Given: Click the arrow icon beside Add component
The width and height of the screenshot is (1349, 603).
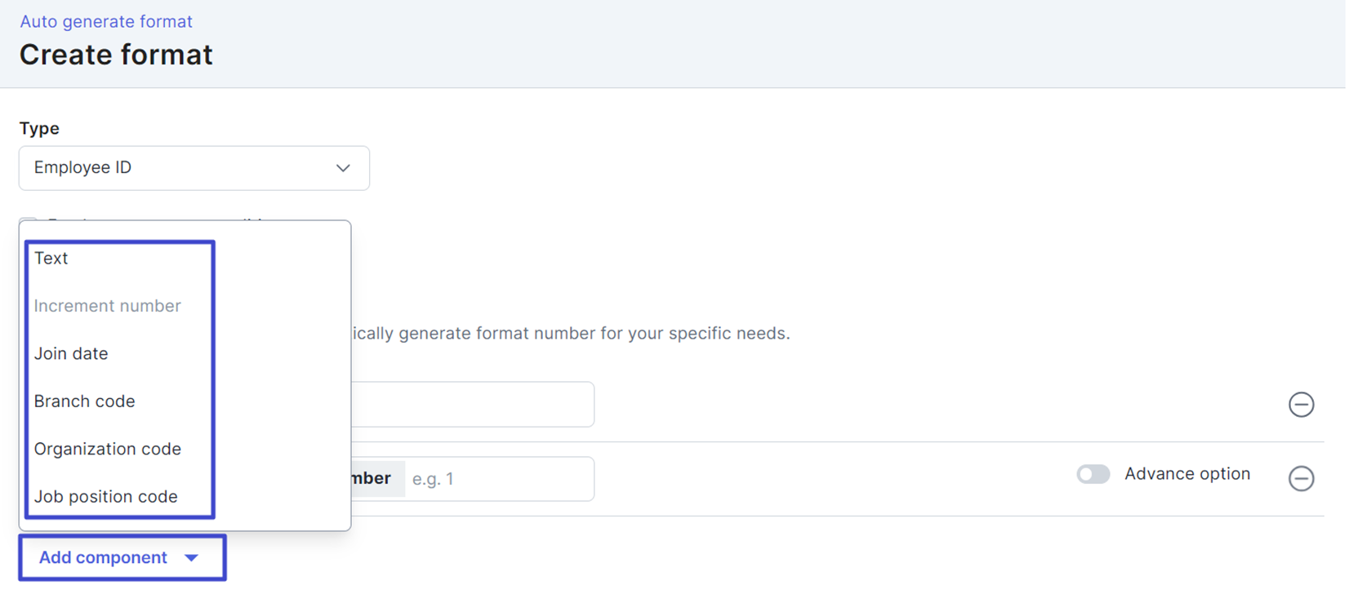Looking at the screenshot, I should pyautogui.click(x=192, y=557).
